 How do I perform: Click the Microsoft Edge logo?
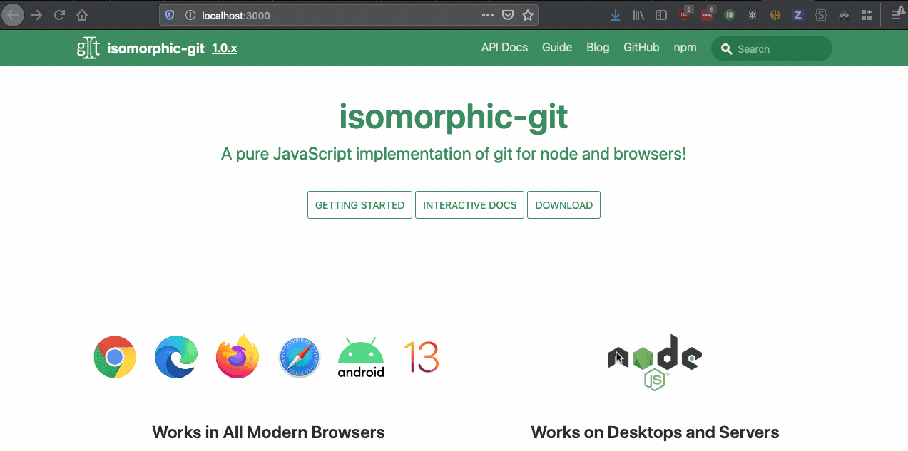176,357
